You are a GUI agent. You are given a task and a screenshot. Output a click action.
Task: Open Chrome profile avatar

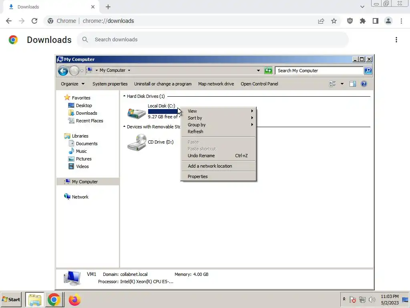pyautogui.click(x=388, y=21)
